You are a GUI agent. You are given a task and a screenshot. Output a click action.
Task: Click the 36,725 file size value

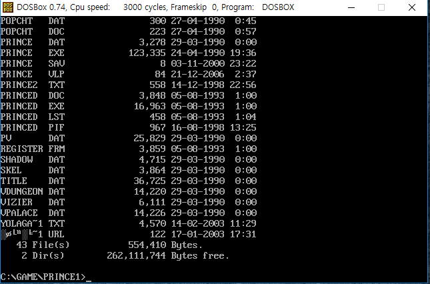[x=150, y=181]
